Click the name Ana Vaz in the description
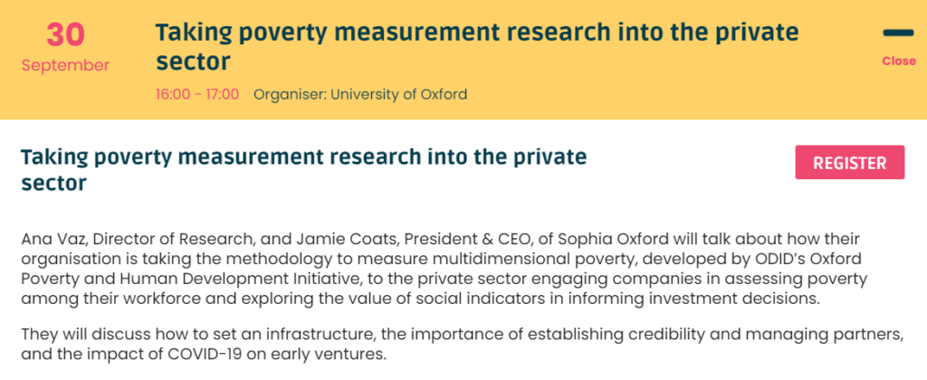 coord(47,240)
